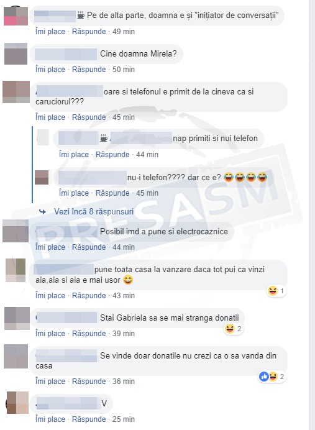Click the vertical scrollbar on the right edge

tap(312, 215)
